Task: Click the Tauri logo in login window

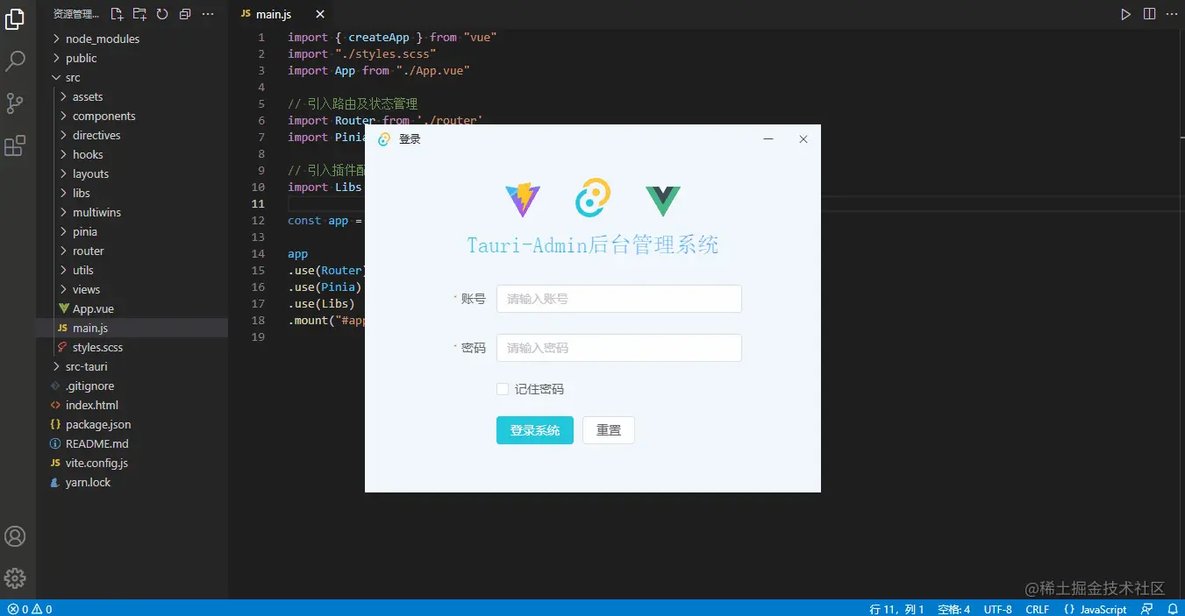Action: point(592,198)
